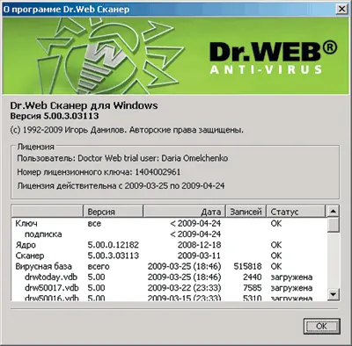Click the Записей column header

(246, 212)
